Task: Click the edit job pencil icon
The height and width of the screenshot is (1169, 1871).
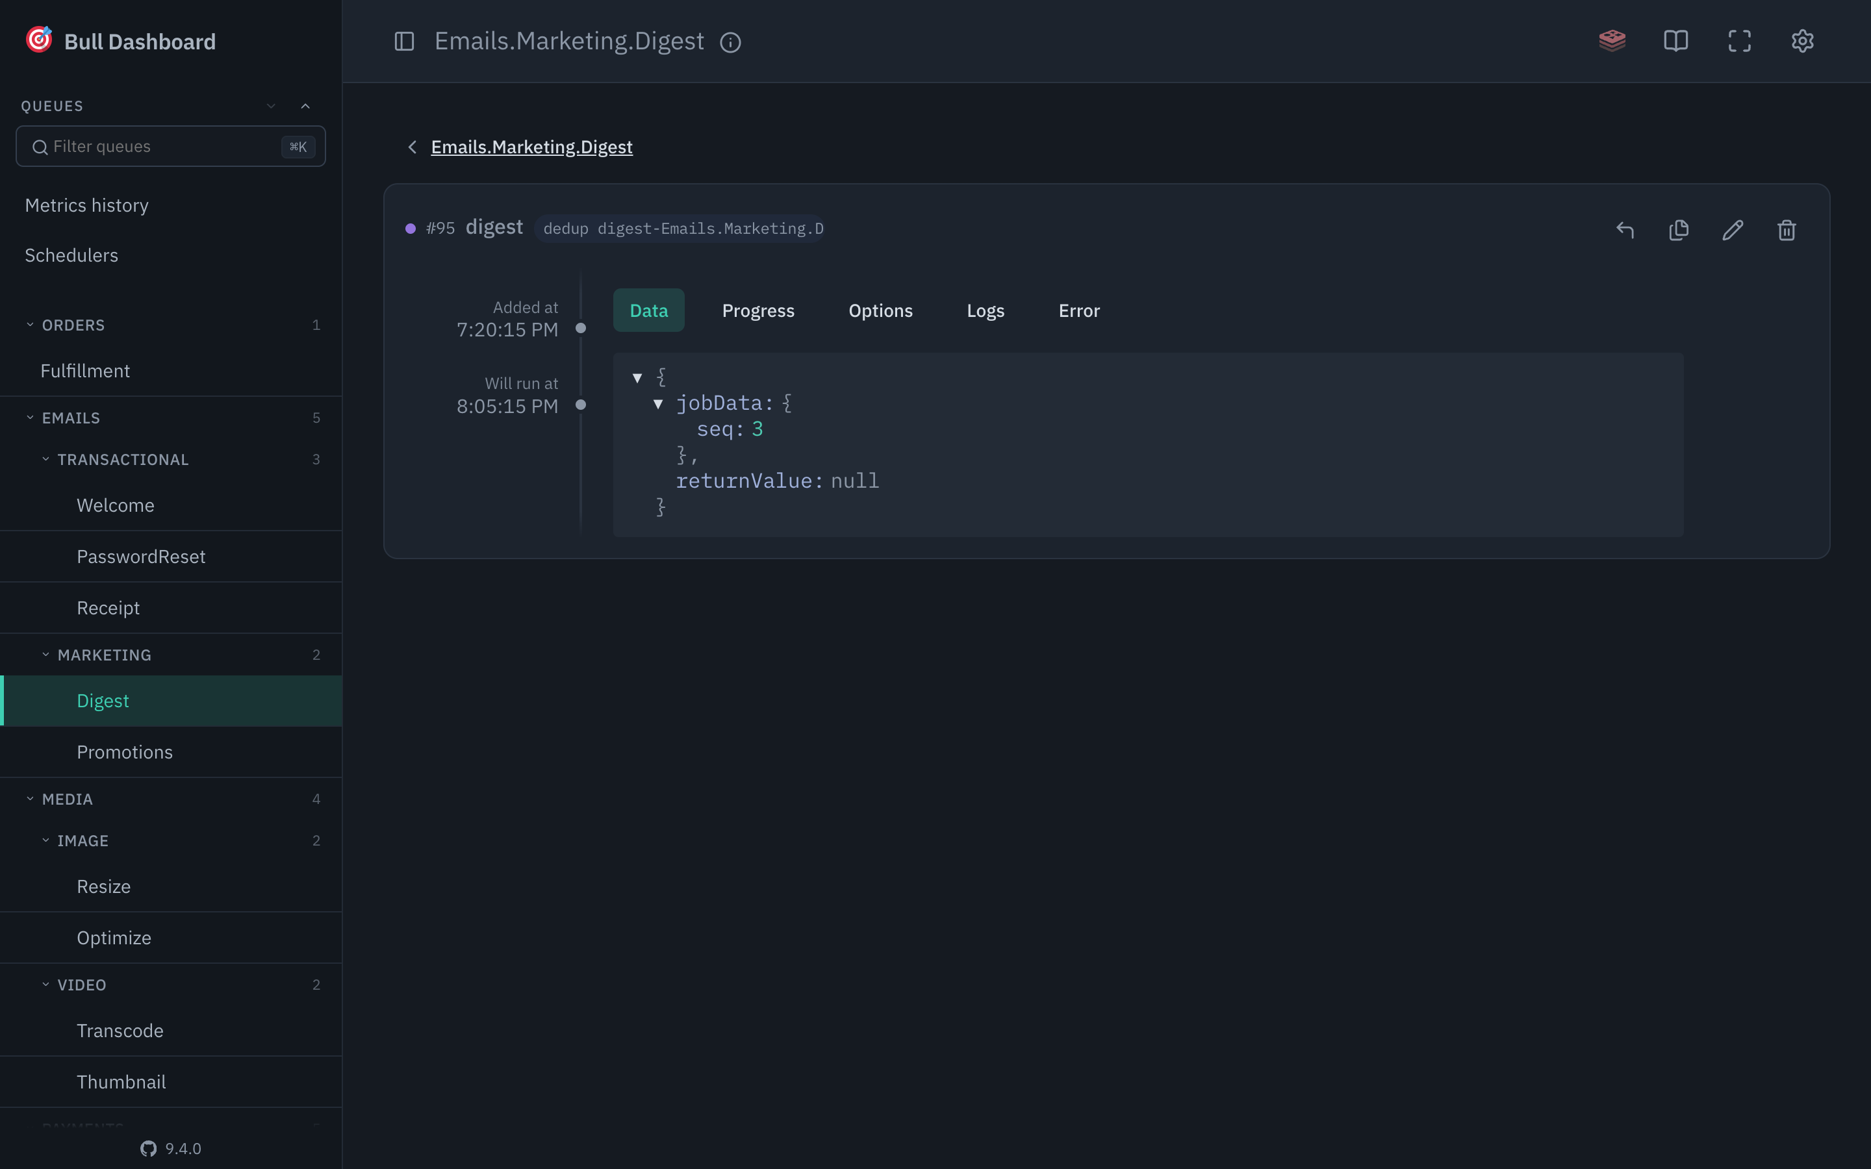Action: 1733,230
